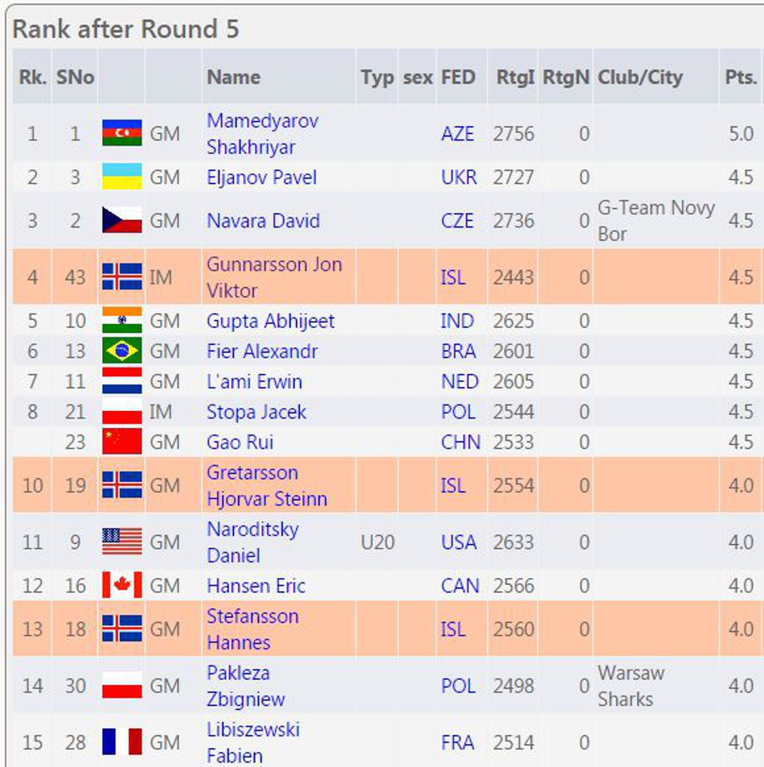
Task: Click the Stopa Jacek name link
Action: [256, 412]
